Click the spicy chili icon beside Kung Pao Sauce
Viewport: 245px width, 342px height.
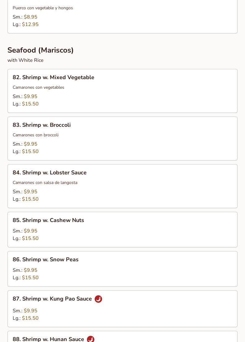click(98, 299)
